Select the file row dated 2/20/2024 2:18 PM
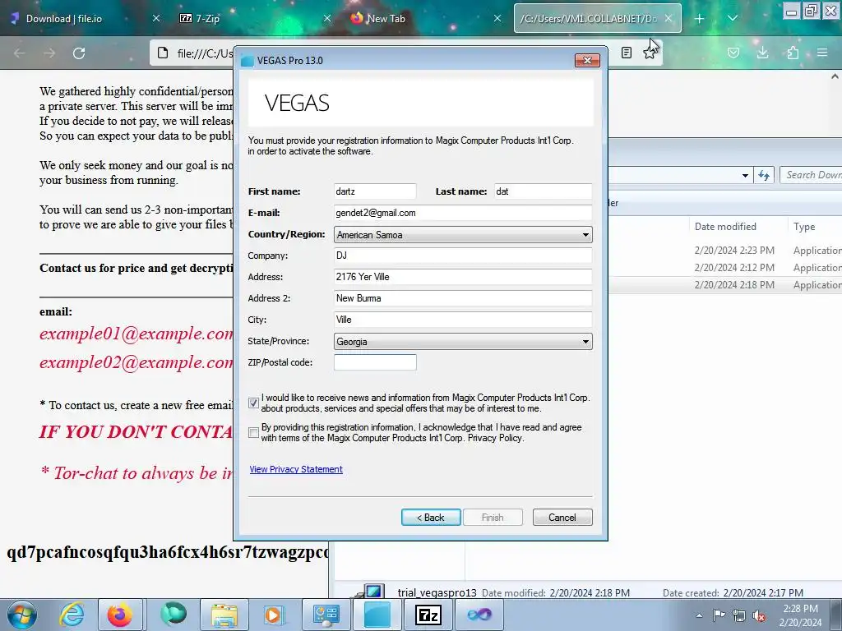 click(725, 285)
